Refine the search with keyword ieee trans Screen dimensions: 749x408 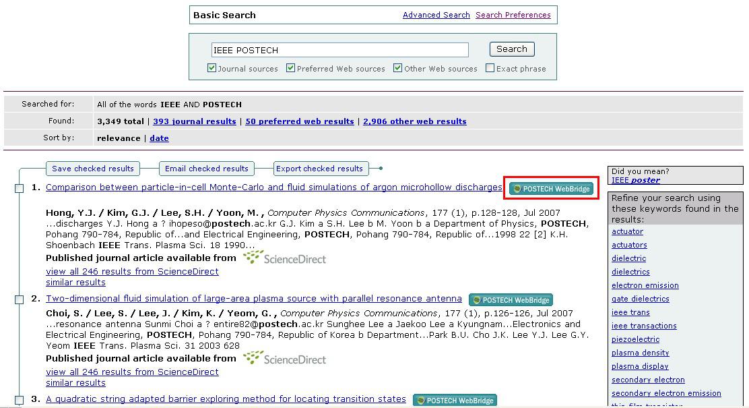coord(630,312)
